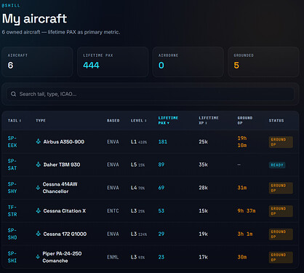
Task: Click the GROUND OP badge on Airbus row
Action: click(281, 142)
